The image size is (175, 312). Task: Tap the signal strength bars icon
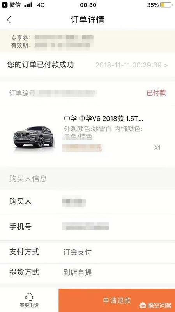click(28, 5)
